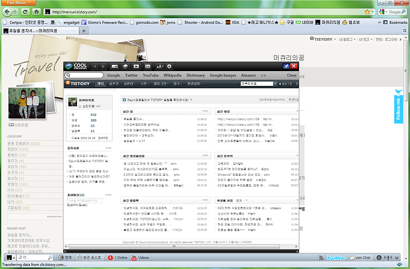Click the page vertical scrollbar
The image size is (410, 269).
click(x=405, y=71)
